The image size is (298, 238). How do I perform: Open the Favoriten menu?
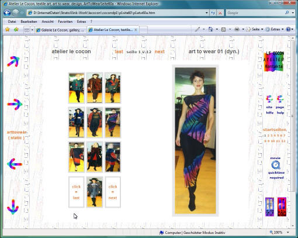click(65, 22)
